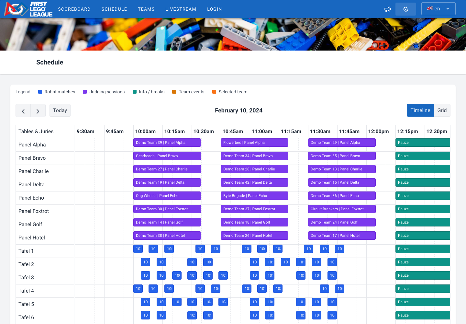
Task: Open the Schedule menu item
Action: point(114,9)
